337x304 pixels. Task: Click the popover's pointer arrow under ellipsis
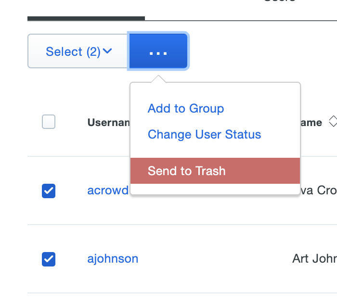pyautogui.click(x=158, y=79)
